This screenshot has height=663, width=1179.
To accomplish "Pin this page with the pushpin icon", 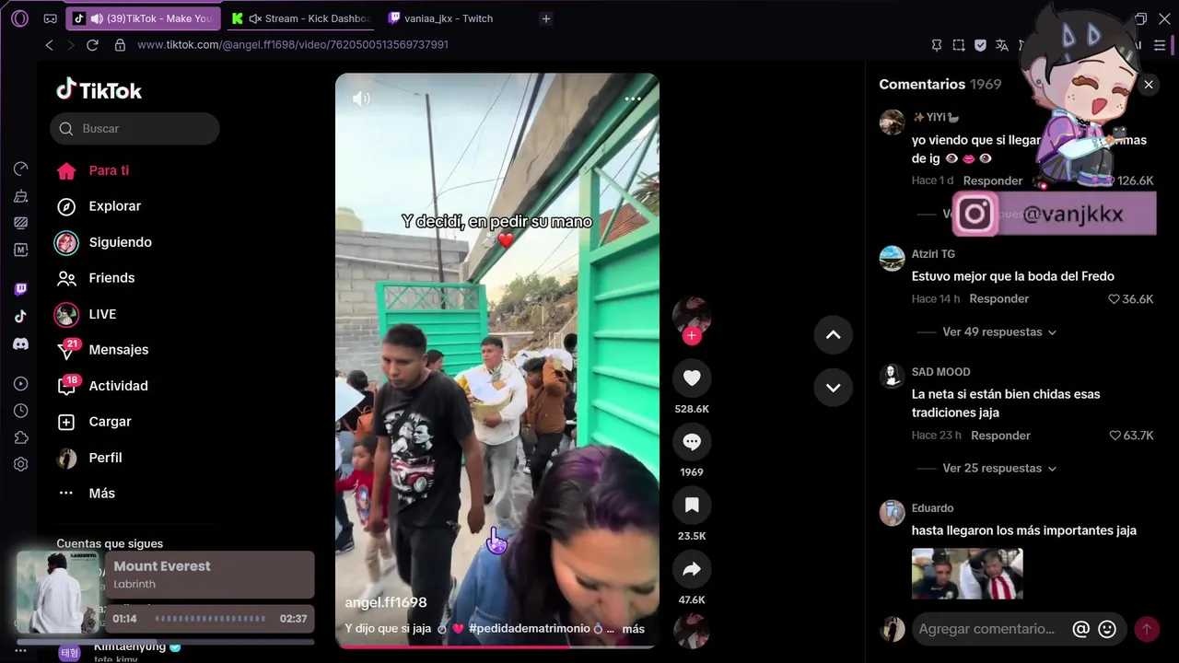I will click(937, 44).
